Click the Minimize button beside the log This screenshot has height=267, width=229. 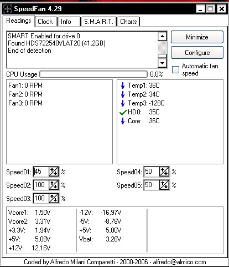(197, 37)
